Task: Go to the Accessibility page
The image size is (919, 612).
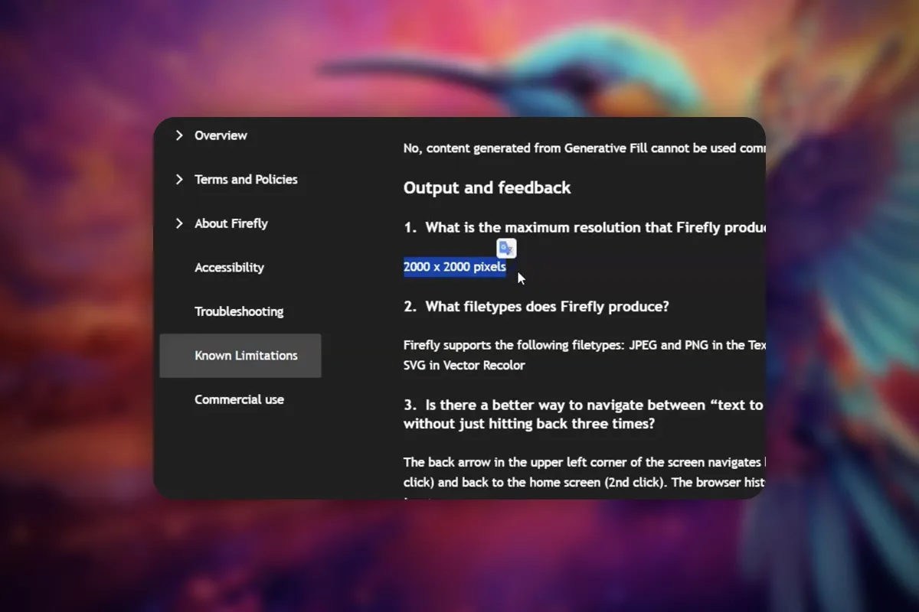Action: 229,268
